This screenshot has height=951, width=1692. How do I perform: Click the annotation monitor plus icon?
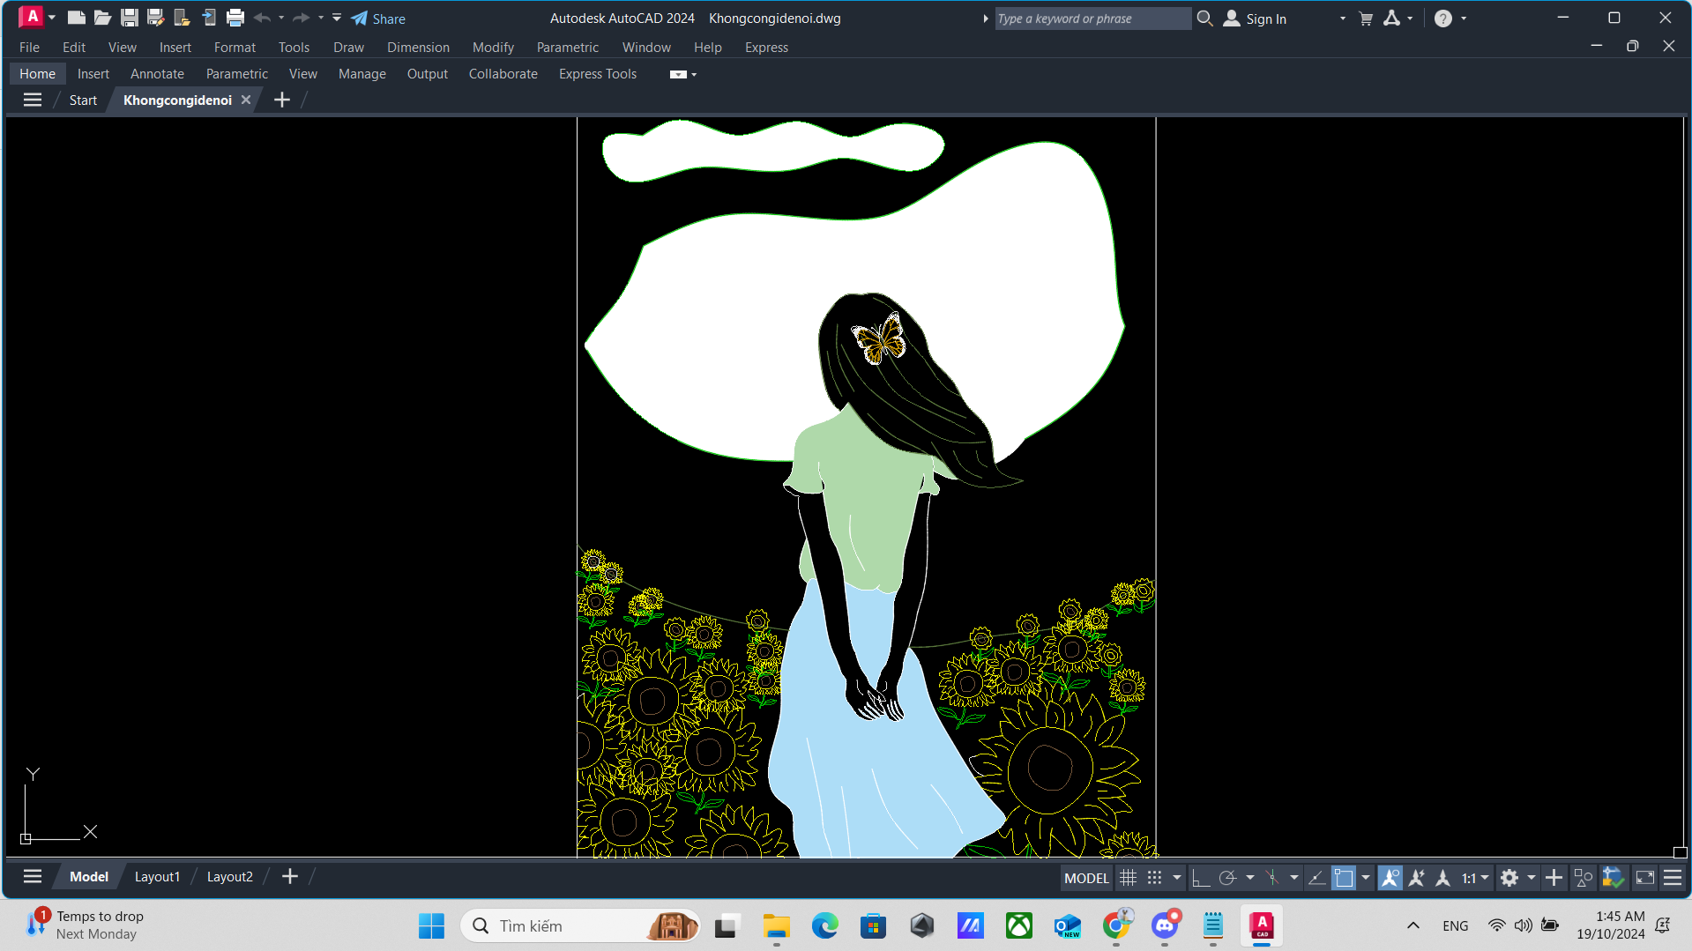1554,878
